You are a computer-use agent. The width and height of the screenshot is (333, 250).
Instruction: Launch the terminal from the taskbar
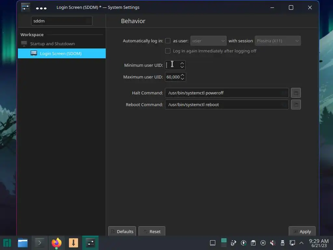point(39,243)
